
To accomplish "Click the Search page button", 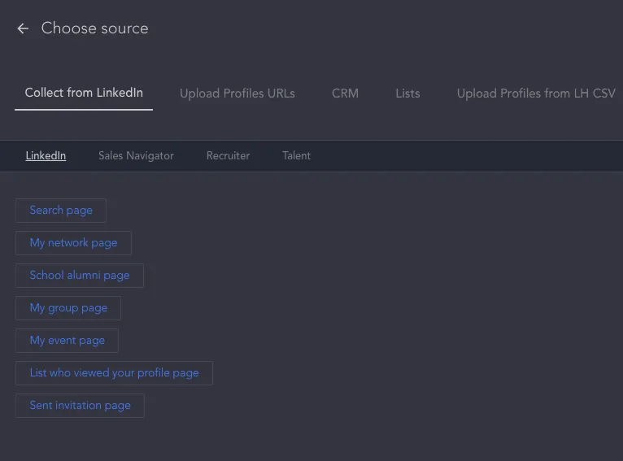I will point(61,211).
